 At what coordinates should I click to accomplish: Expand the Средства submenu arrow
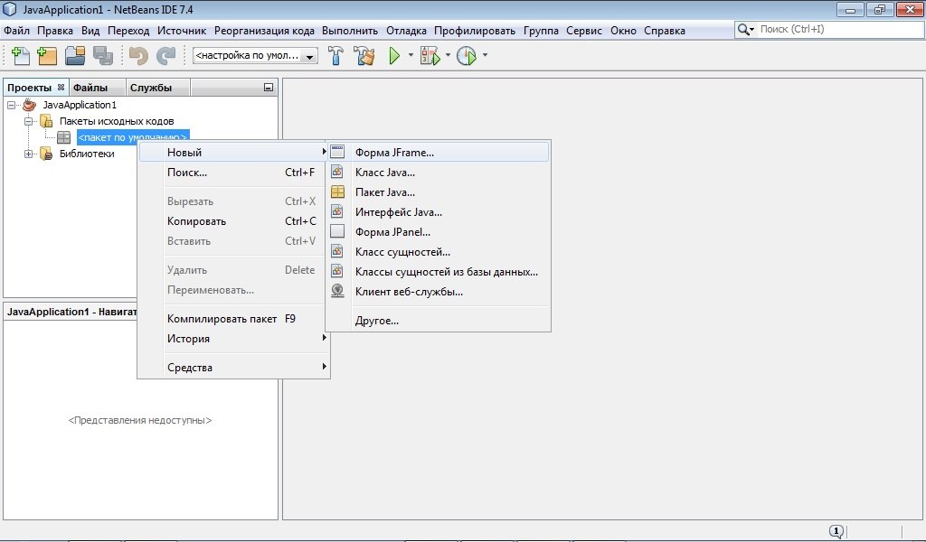[325, 367]
